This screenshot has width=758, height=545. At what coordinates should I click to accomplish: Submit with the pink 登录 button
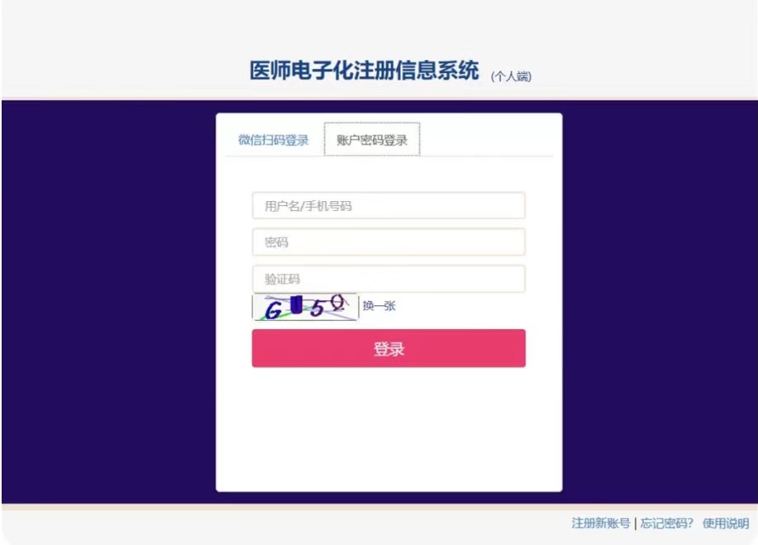coord(388,348)
